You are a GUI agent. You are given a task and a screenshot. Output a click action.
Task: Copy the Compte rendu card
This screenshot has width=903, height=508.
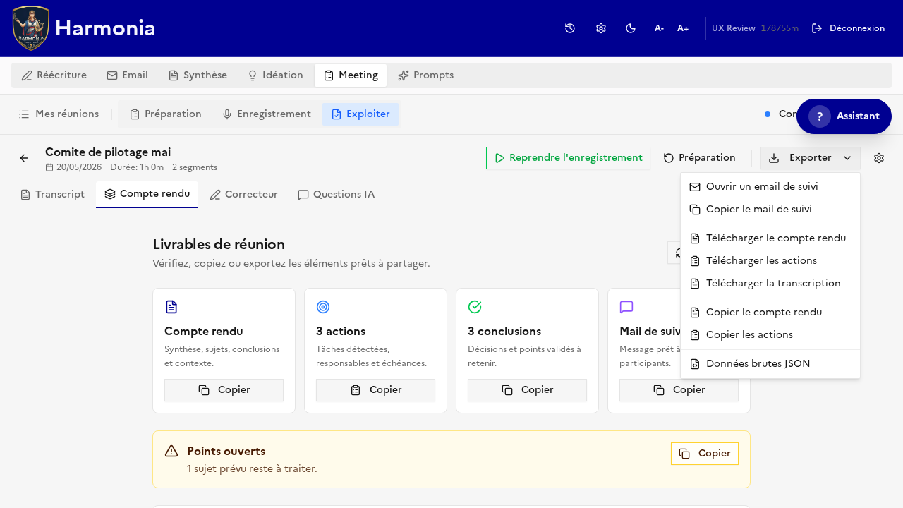point(224,390)
